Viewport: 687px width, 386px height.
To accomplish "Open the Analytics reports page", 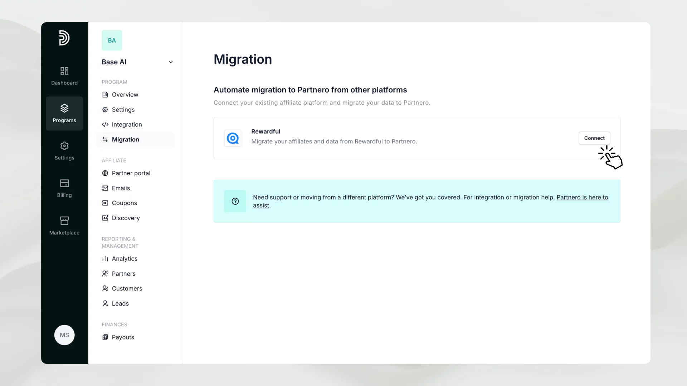I will (x=125, y=259).
